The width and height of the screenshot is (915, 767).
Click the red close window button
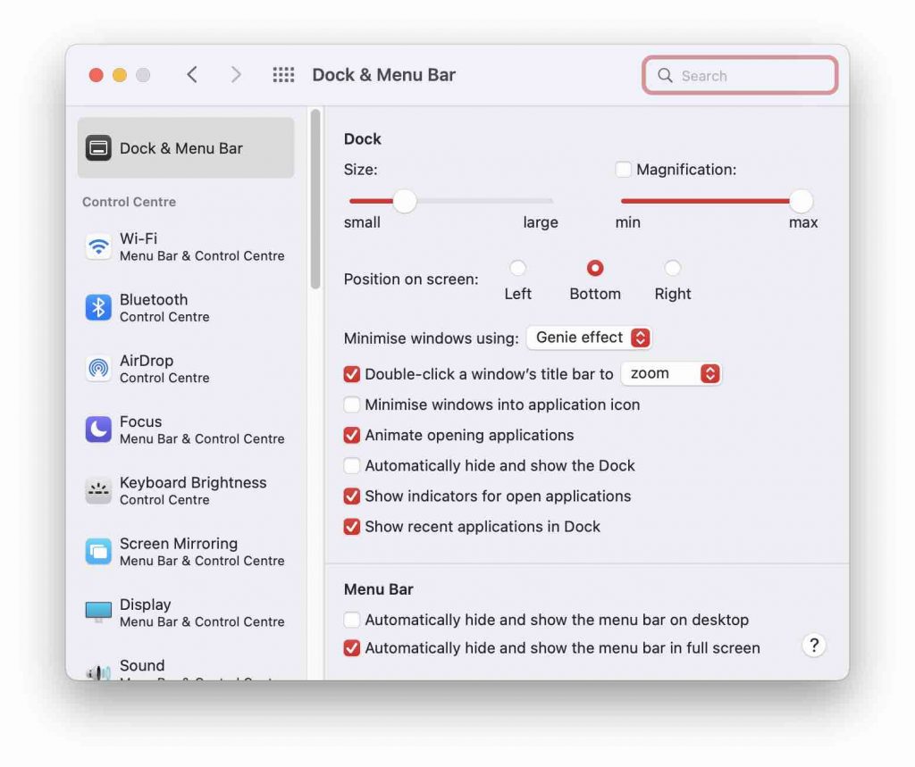click(x=97, y=75)
